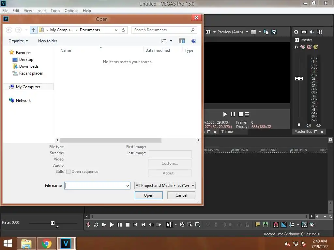The width and height of the screenshot is (334, 250).
Task: Open view options dropdown in dialog
Action: 171,41
